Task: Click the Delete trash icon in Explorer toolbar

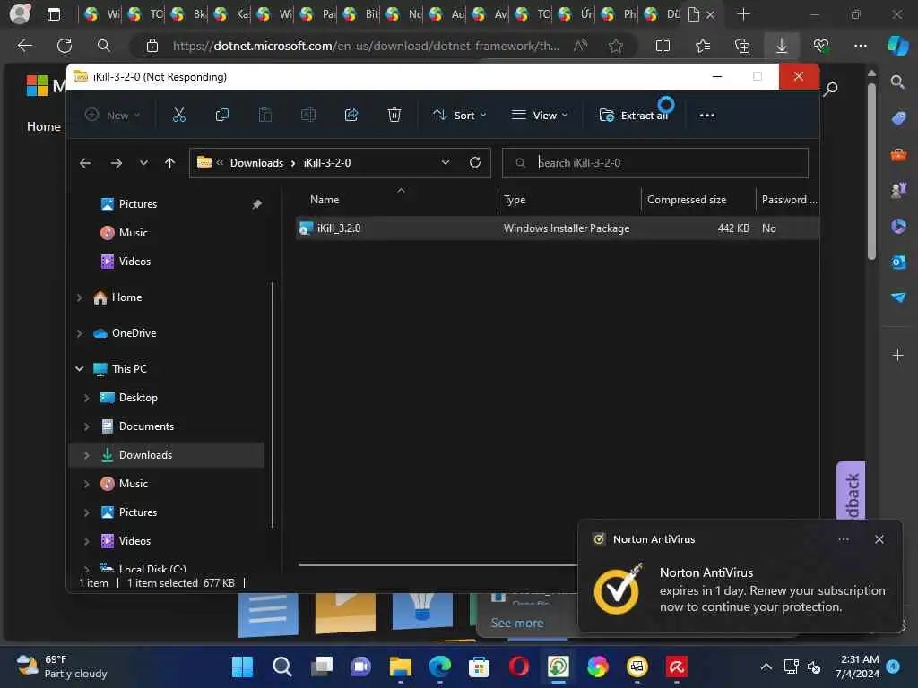Action: (x=394, y=116)
